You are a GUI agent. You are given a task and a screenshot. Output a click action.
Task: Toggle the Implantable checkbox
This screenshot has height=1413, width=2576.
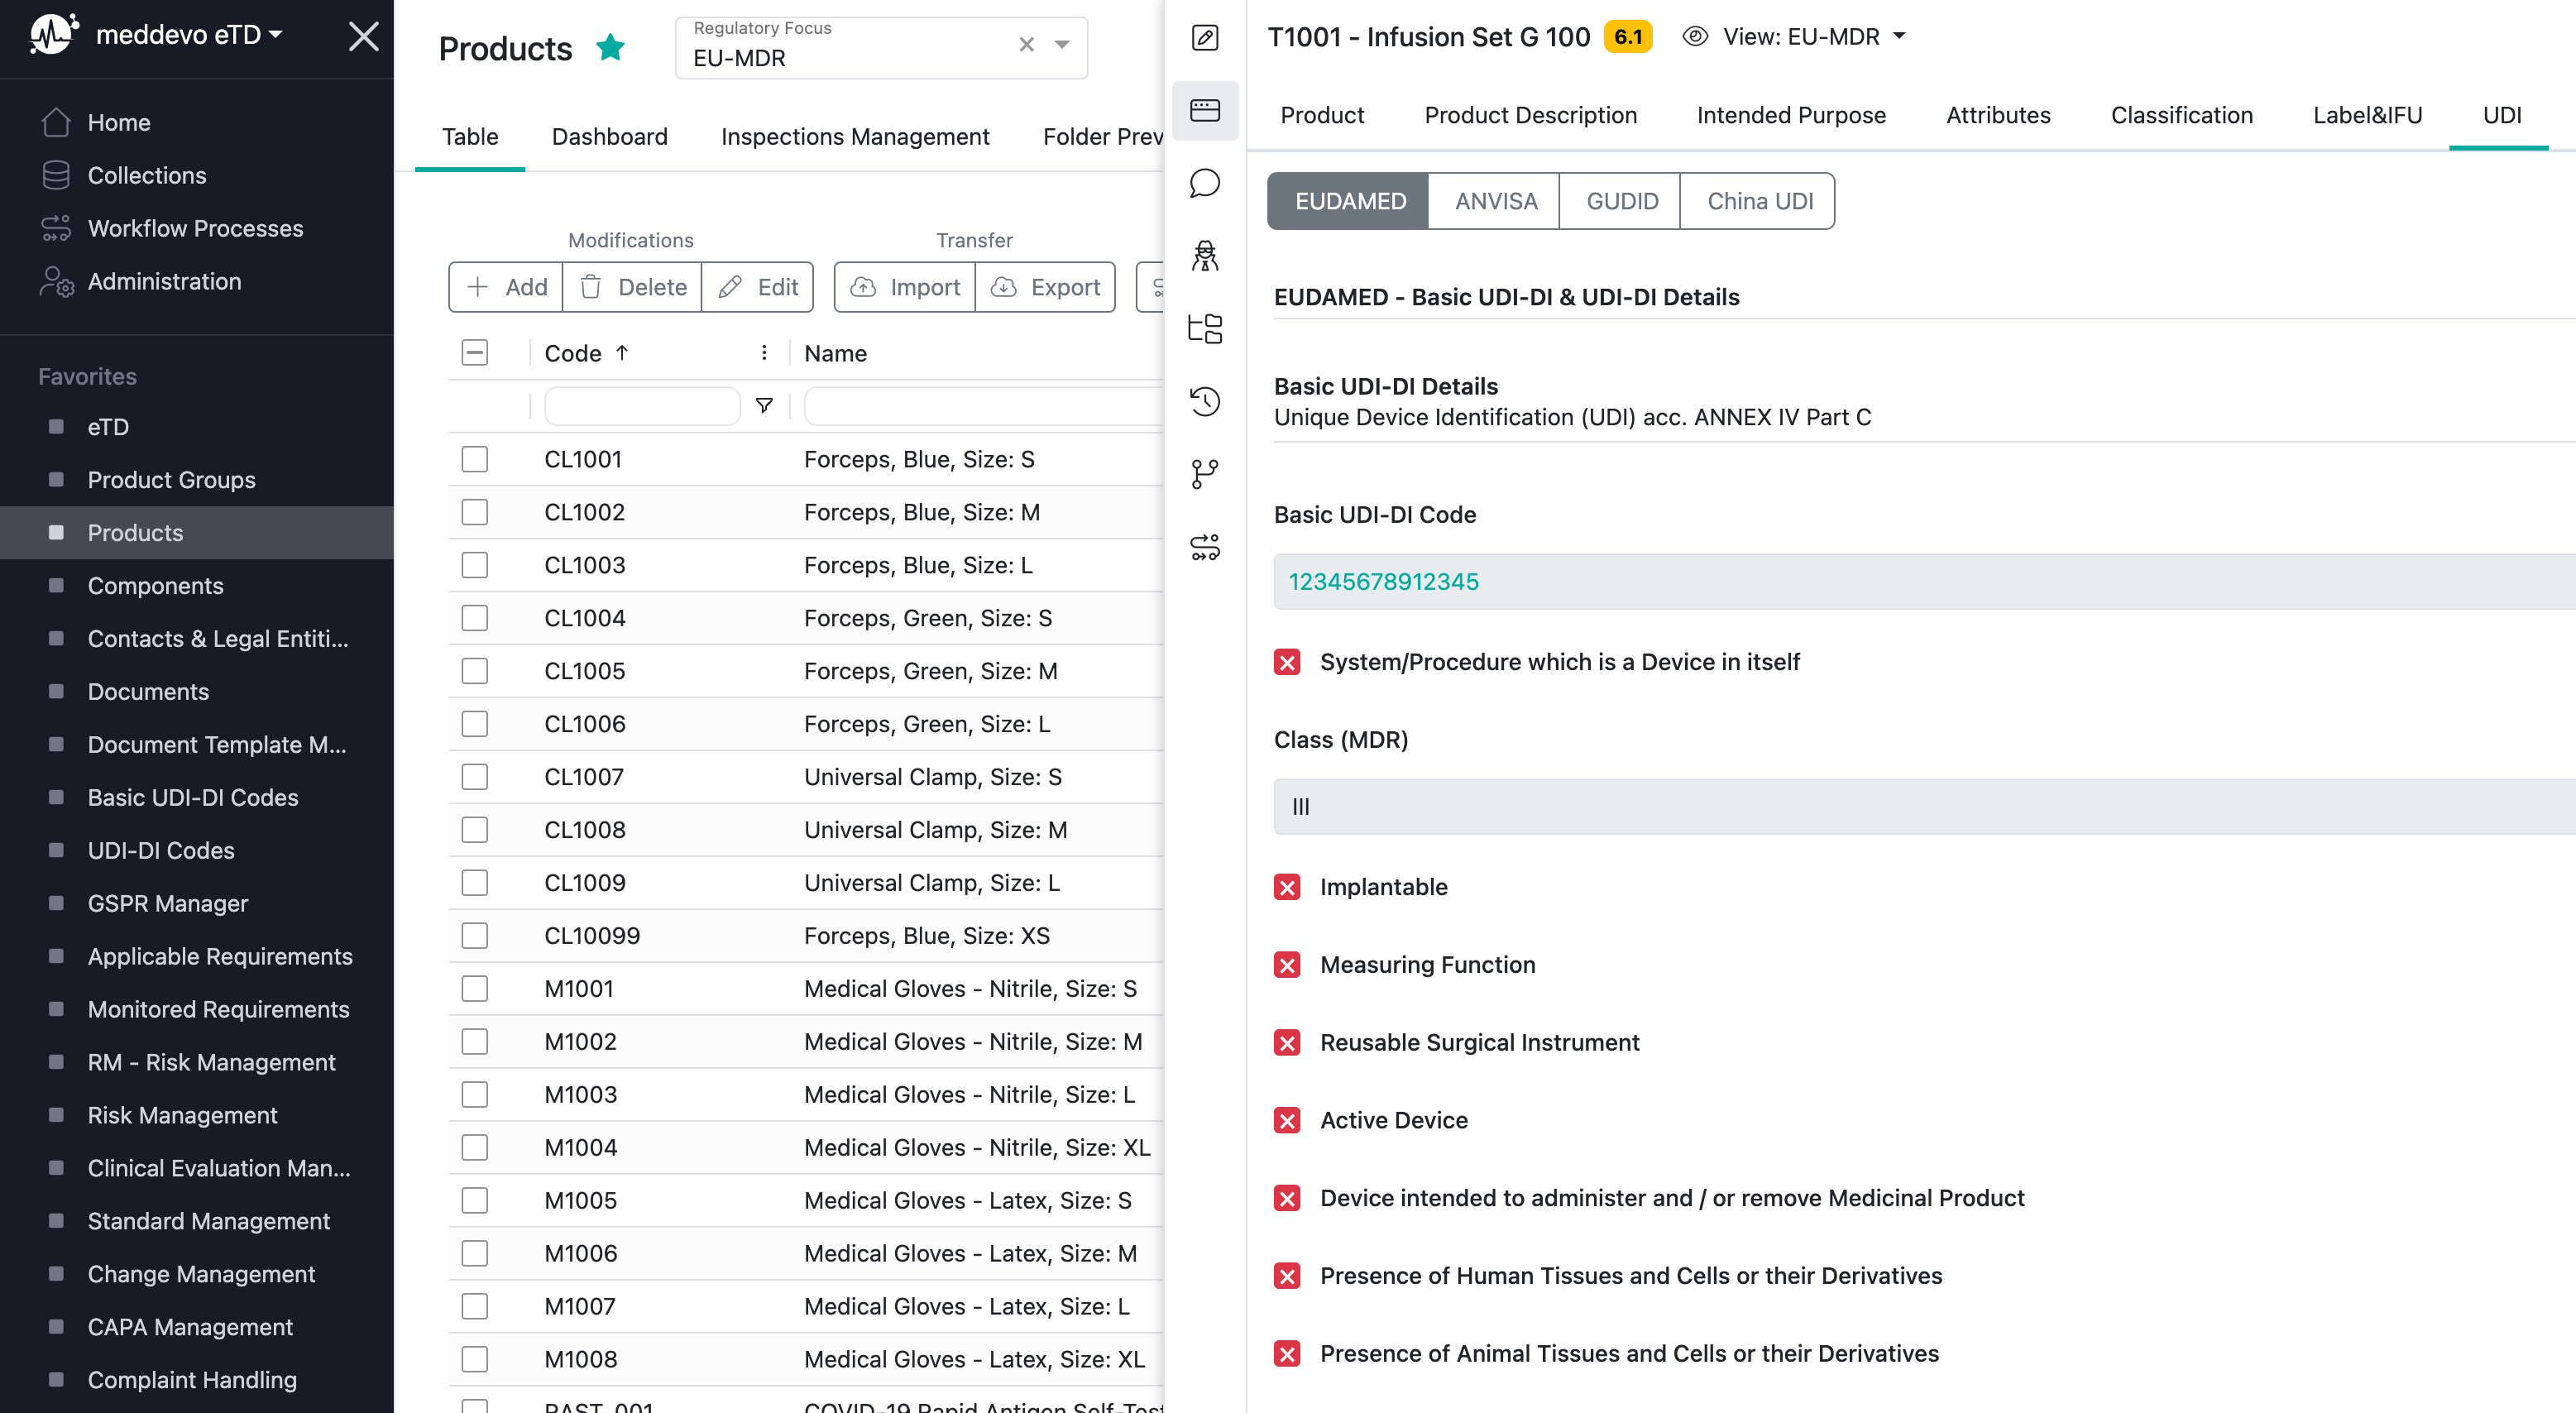click(x=1287, y=887)
